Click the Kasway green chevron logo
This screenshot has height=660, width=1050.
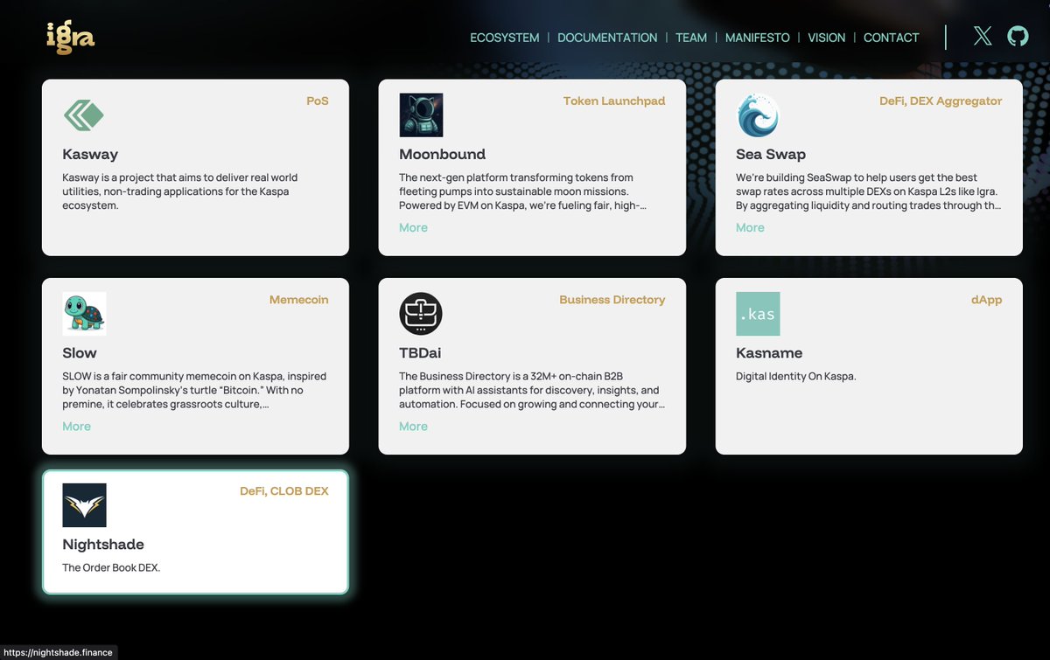click(x=84, y=115)
